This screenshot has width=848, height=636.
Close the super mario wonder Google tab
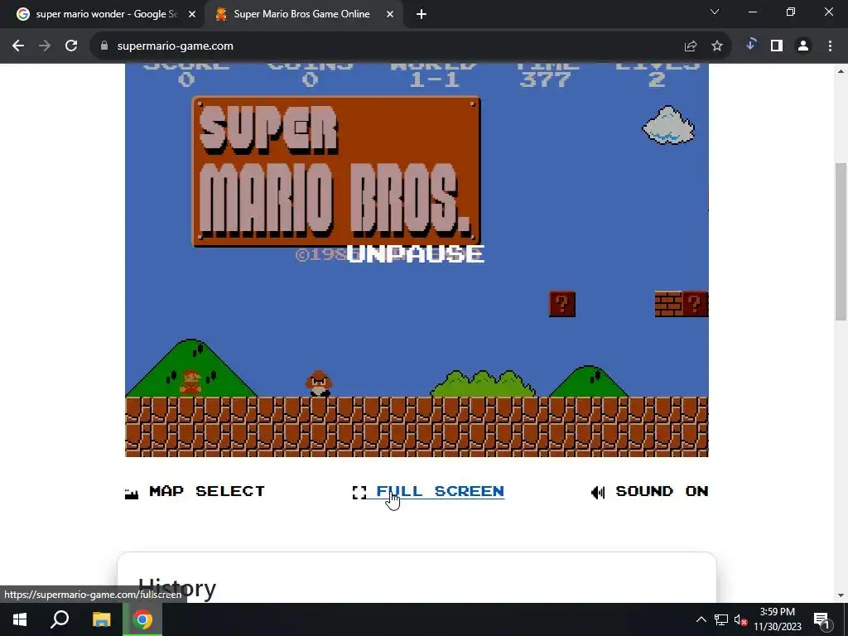tap(192, 15)
